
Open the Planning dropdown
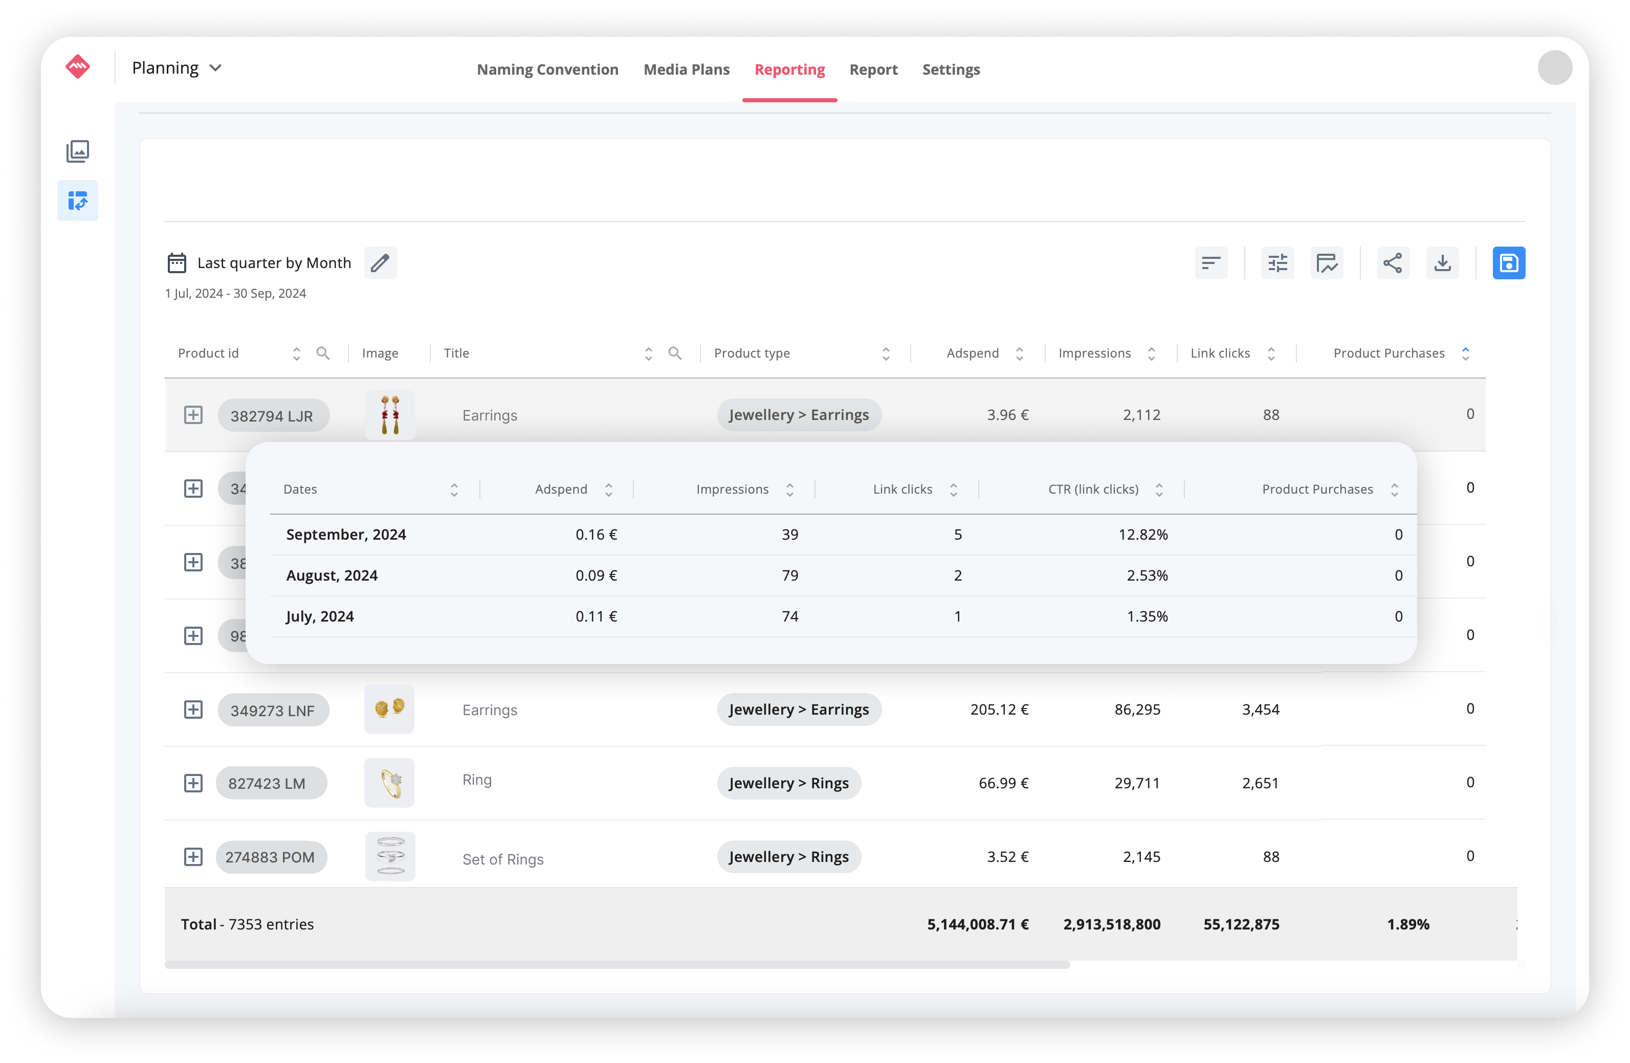tap(177, 68)
